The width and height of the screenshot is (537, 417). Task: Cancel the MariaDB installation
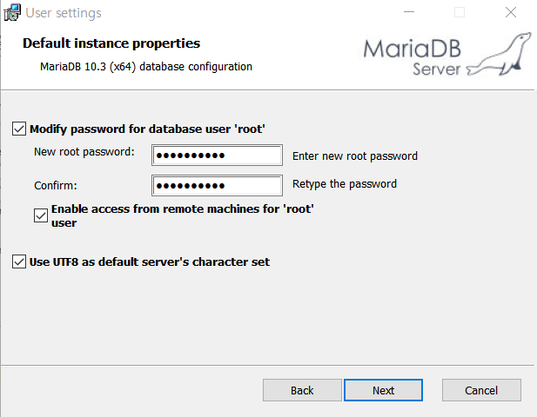tap(481, 390)
